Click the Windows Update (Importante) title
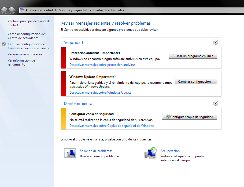The image size is (244, 187). (93, 77)
